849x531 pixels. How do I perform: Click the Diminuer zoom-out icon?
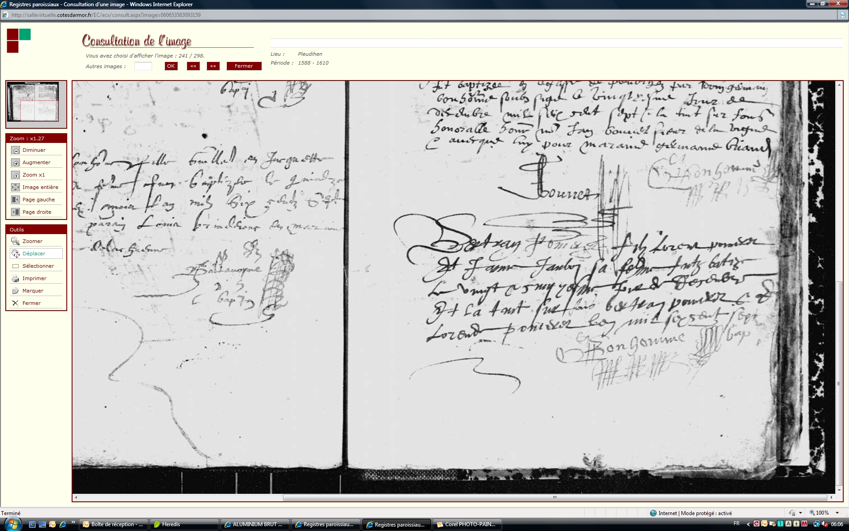[15, 150]
